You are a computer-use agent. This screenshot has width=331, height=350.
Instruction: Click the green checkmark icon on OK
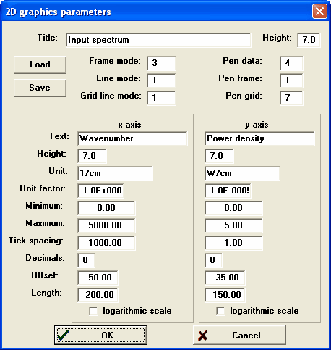tap(63, 336)
